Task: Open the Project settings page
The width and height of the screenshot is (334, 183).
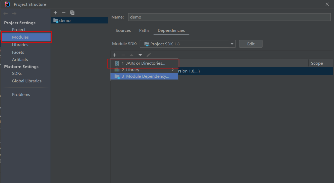Action: 19,30
